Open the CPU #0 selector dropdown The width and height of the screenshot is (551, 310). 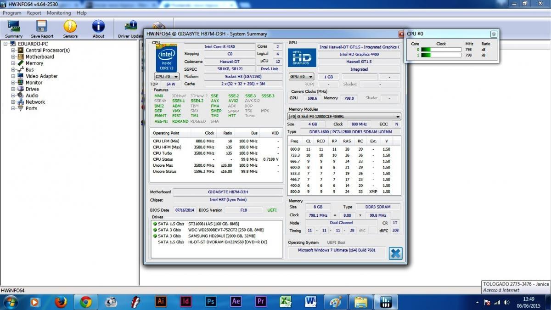(x=167, y=77)
